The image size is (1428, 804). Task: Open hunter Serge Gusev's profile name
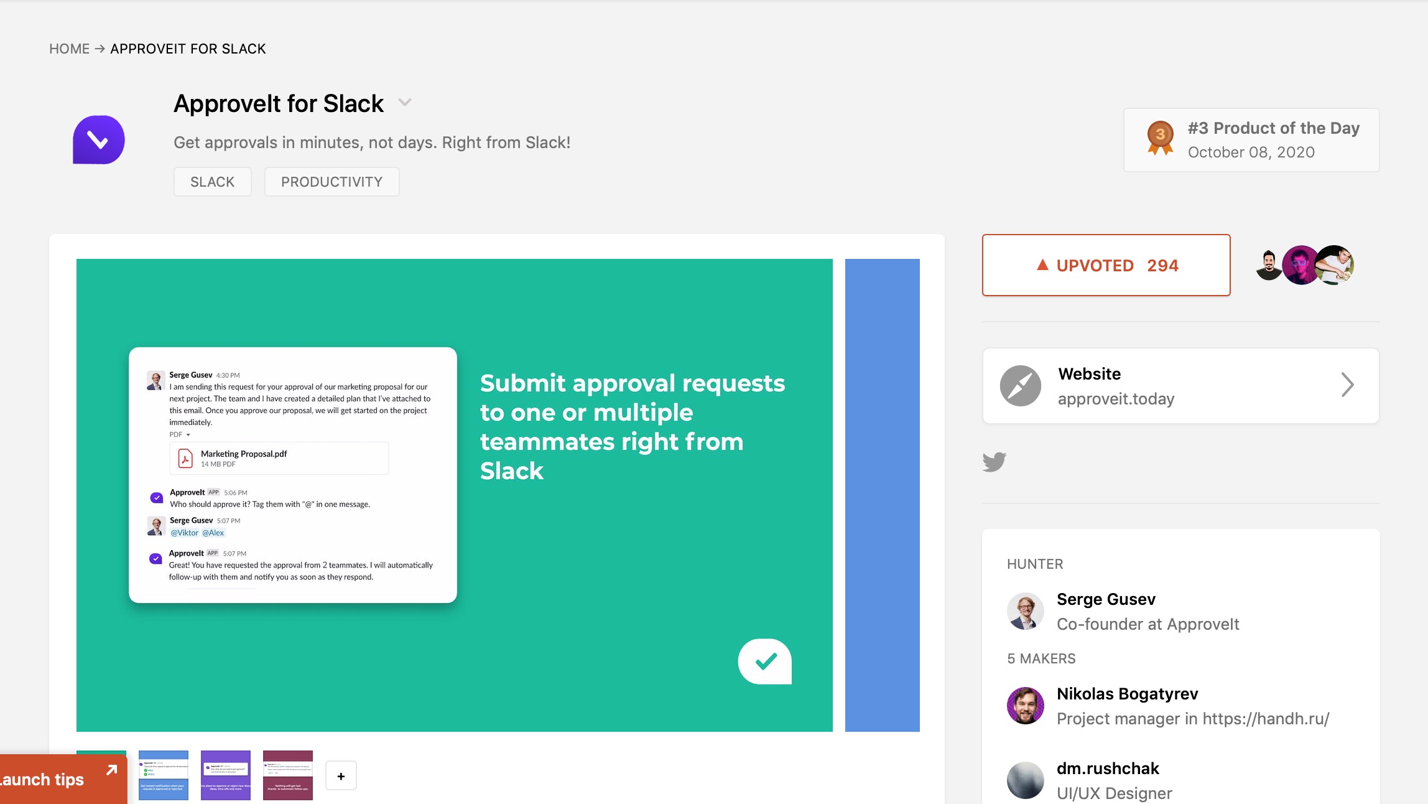click(1106, 599)
